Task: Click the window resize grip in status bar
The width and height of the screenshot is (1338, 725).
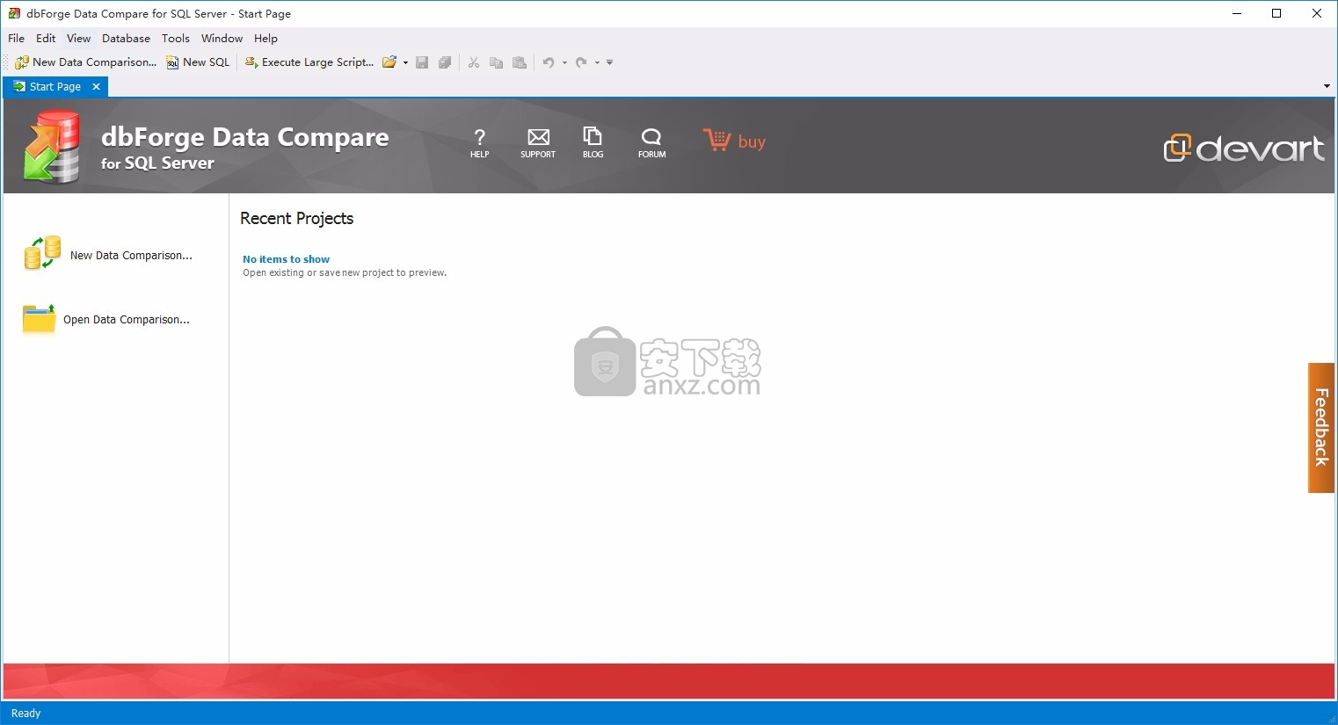Action: (x=1331, y=718)
